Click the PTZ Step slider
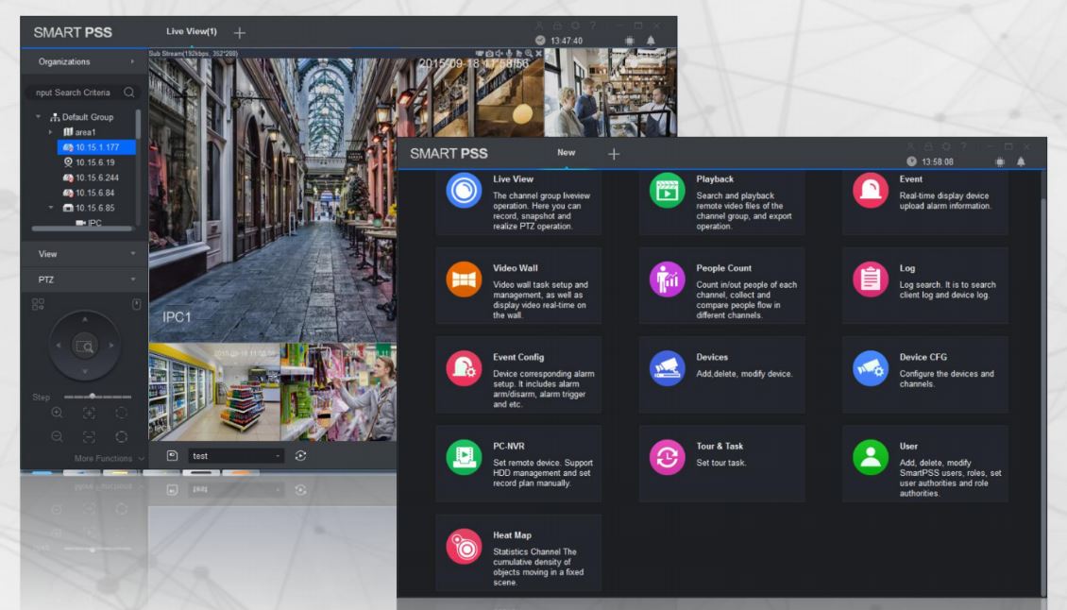This screenshot has width=1067, height=610. click(97, 397)
